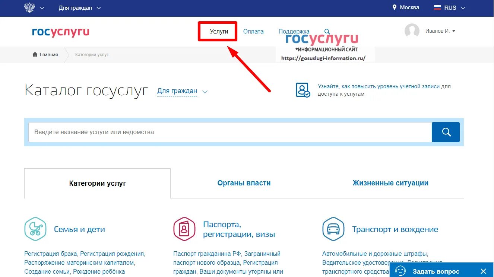This screenshot has width=494, height=277.
Task: Open the Оплата menu item
Action: 253,32
